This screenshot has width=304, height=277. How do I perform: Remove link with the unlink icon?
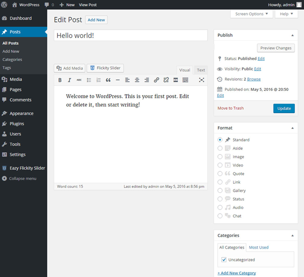coord(166,80)
